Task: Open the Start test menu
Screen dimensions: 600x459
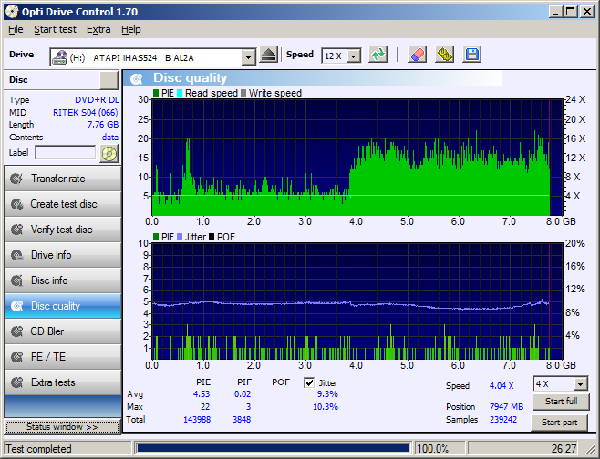Action: click(x=55, y=29)
